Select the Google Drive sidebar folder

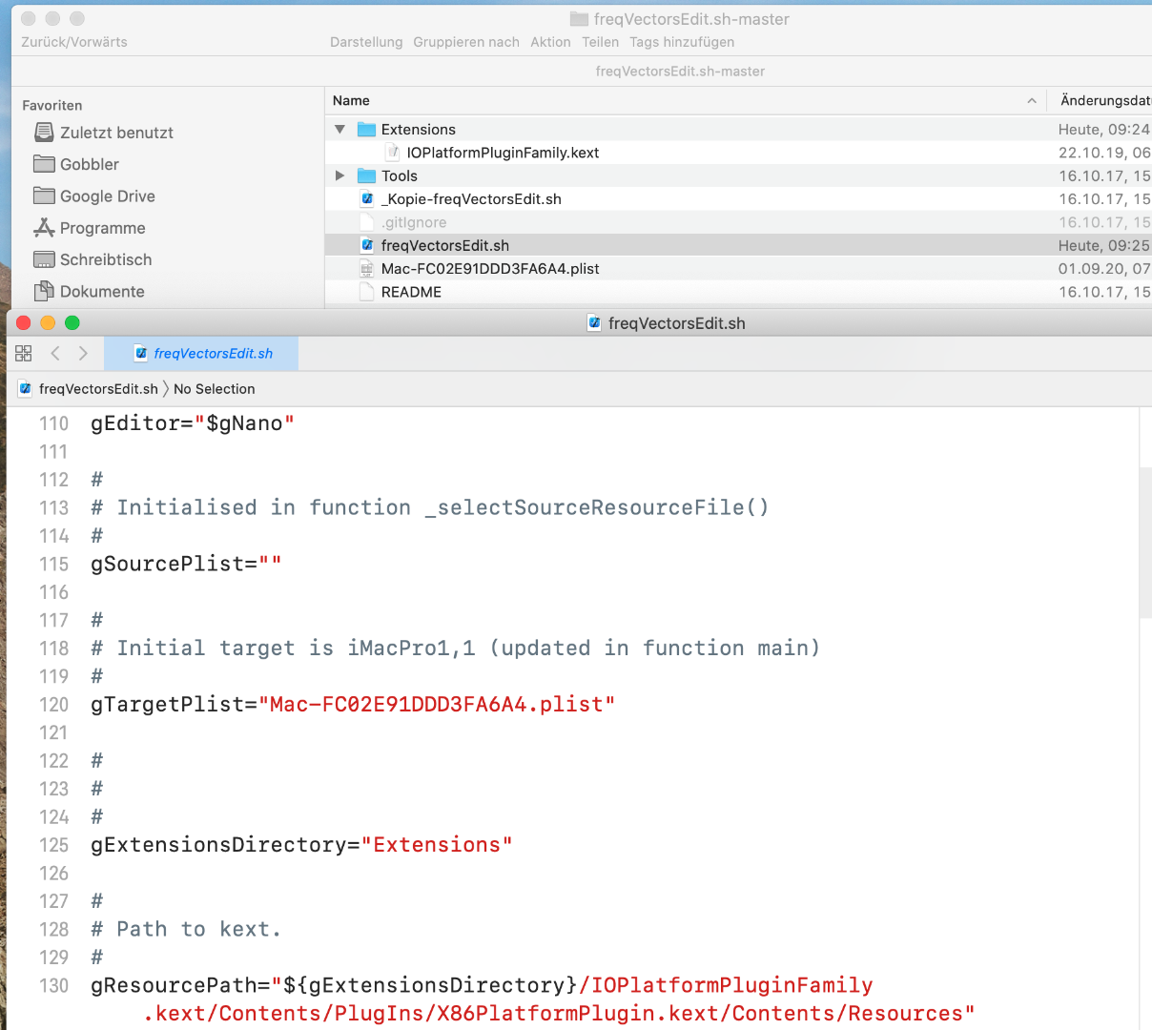pyautogui.click(x=107, y=196)
